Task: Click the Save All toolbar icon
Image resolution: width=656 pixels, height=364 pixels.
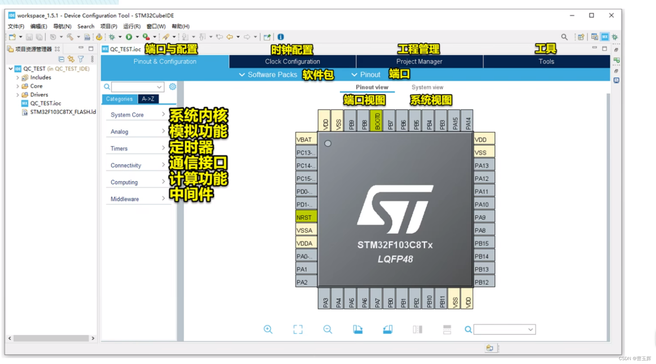Action: tap(39, 37)
